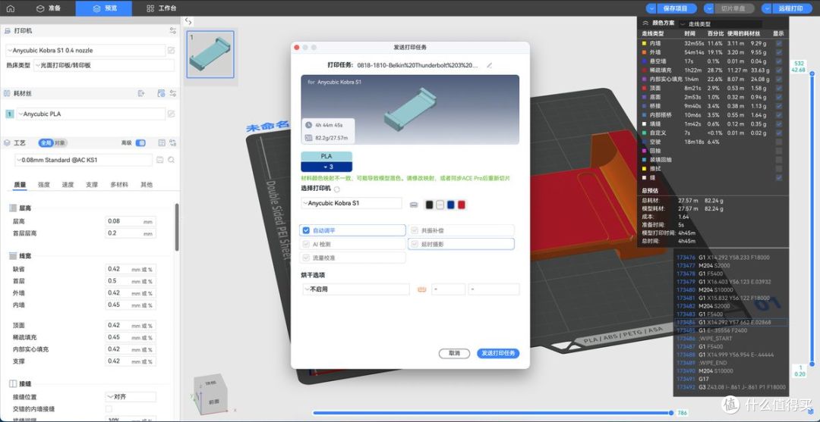Click the process settings list icon
The image size is (820, 422).
point(162,143)
